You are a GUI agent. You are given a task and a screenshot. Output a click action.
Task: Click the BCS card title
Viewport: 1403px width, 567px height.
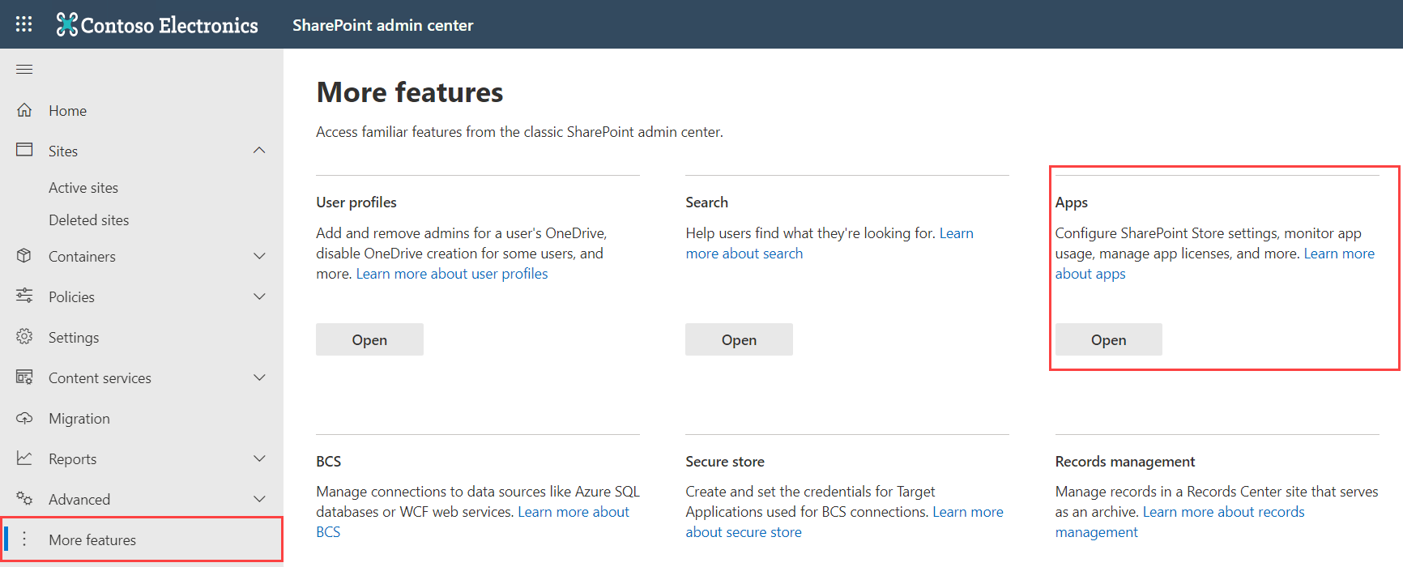tap(328, 462)
